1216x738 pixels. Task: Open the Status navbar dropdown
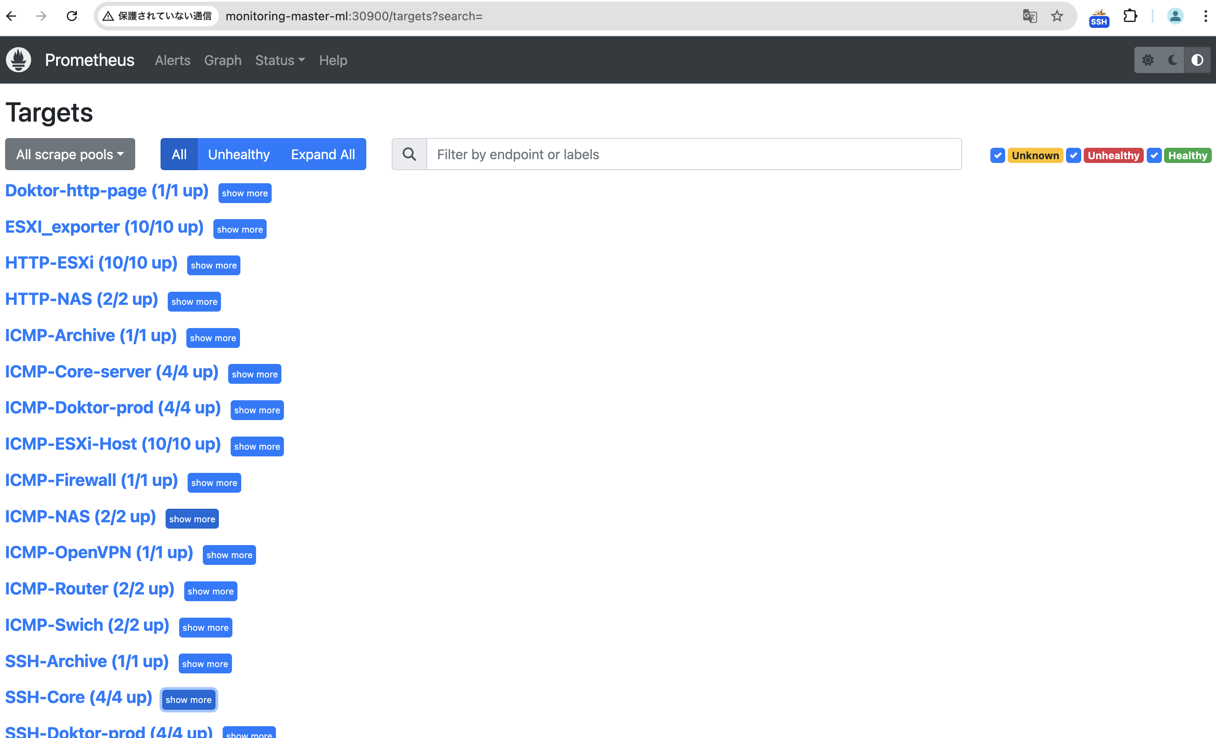click(x=280, y=60)
